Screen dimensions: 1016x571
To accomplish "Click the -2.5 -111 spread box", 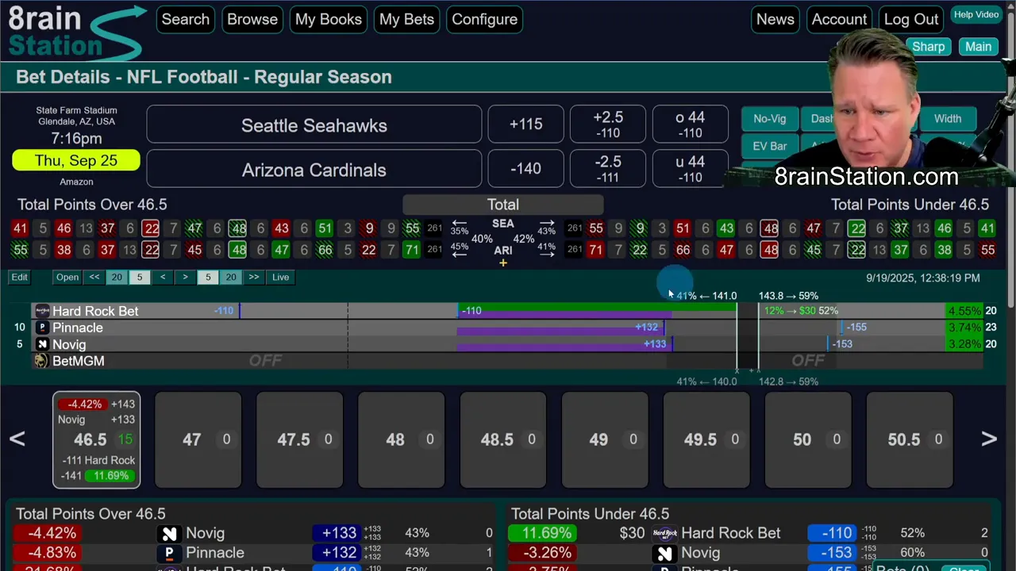I will coord(608,170).
